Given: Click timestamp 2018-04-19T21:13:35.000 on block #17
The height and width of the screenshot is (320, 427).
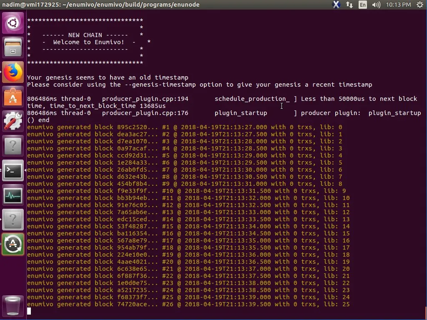Looking at the screenshot, I should [x=228, y=240].
